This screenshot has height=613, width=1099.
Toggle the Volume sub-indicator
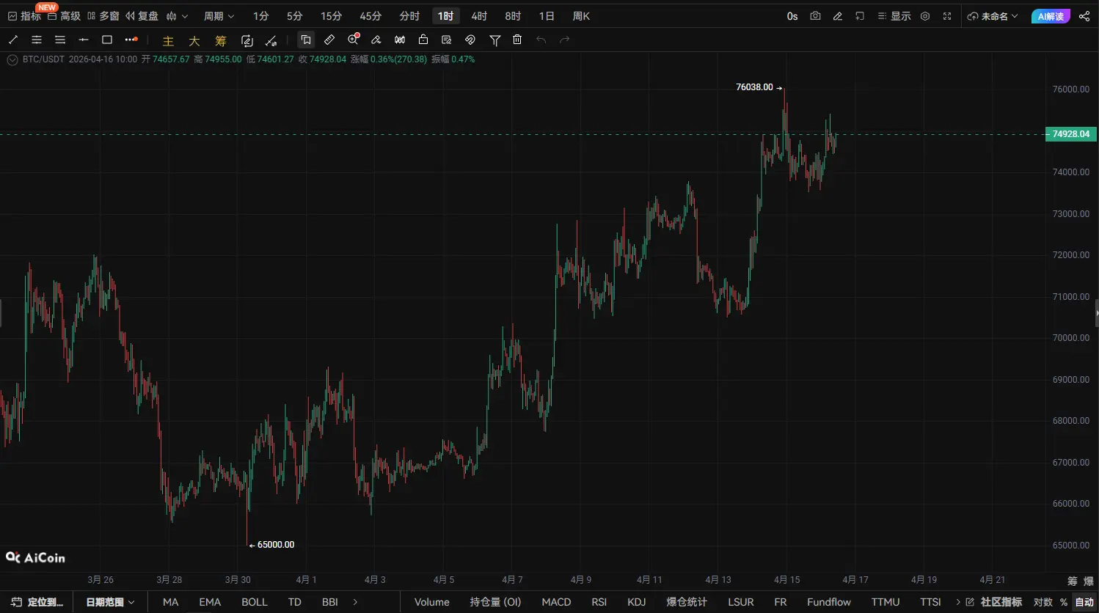(x=432, y=602)
